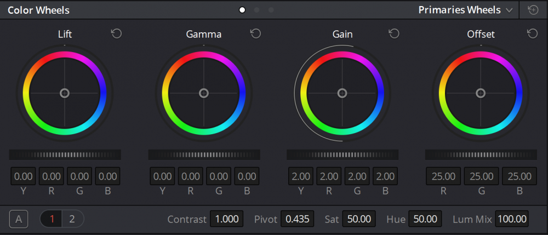Click the Gamma wheel center control point
The height and width of the screenshot is (235, 548).
pos(204,93)
